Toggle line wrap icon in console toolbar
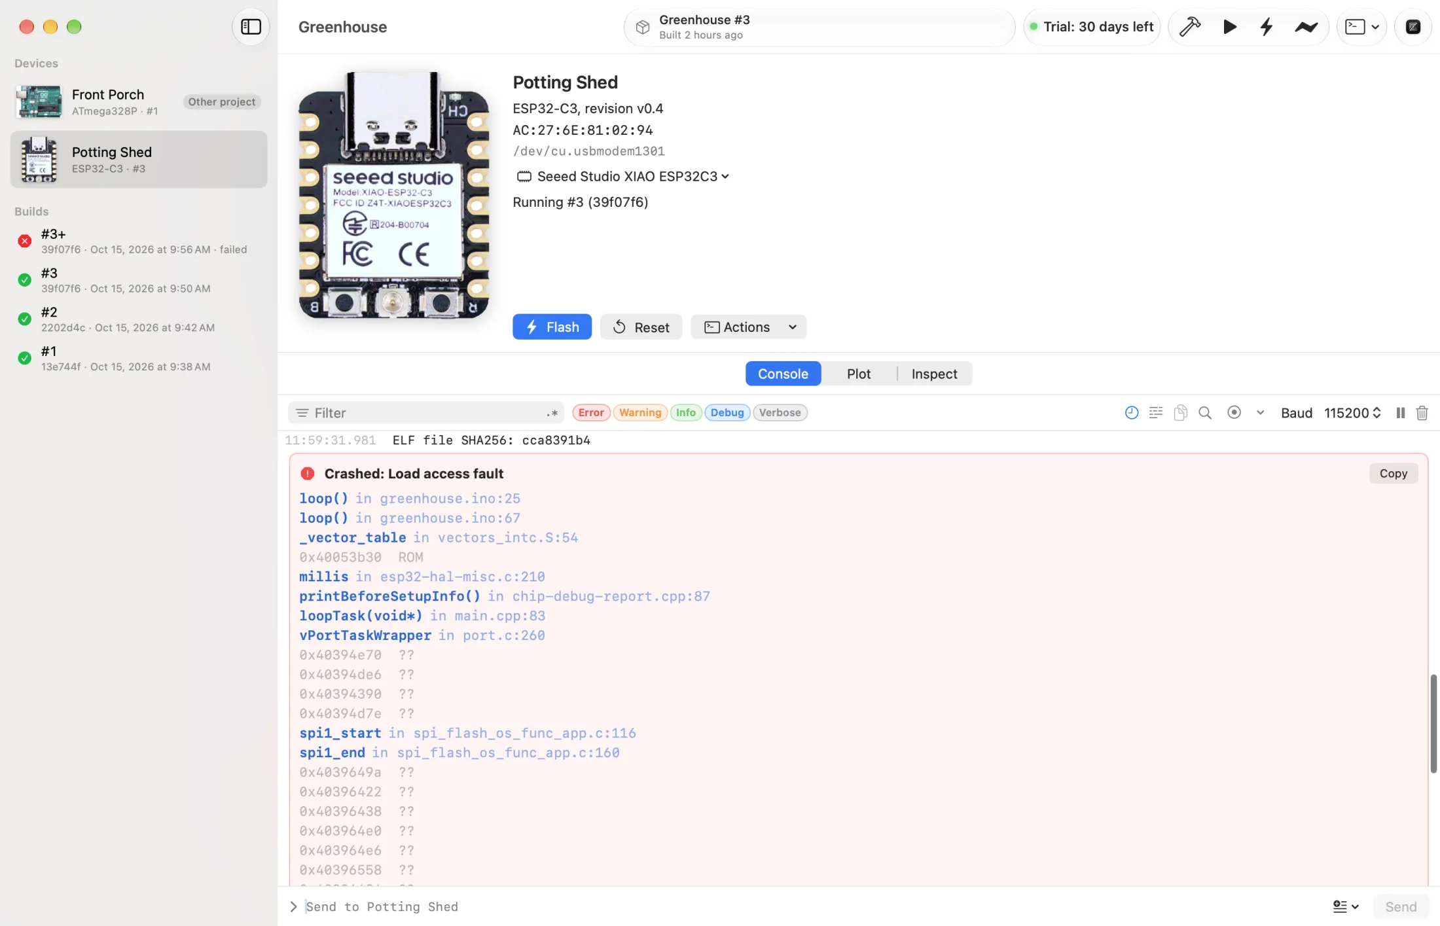1440x926 pixels. (x=1156, y=412)
